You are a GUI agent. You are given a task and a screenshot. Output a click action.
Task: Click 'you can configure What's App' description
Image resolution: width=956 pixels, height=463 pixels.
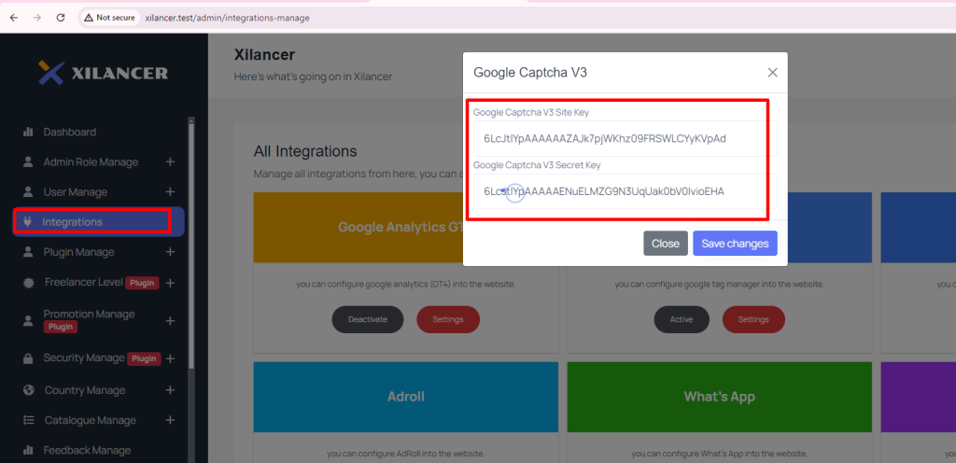tap(720, 454)
